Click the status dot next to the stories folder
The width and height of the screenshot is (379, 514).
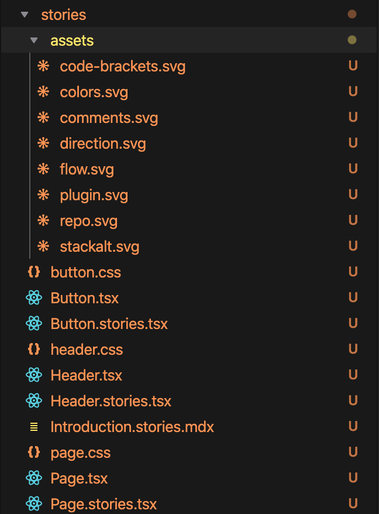coord(352,13)
